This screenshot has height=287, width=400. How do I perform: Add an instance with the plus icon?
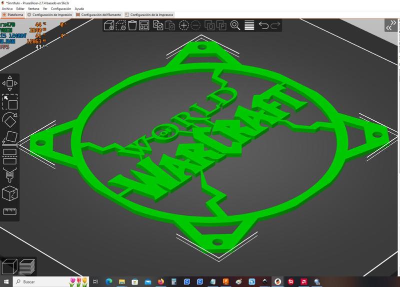pyautogui.click(x=183, y=26)
